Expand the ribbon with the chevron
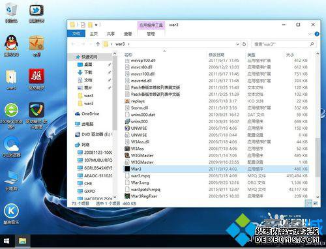Viewport: 326px width, 249px height. click(310, 34)
